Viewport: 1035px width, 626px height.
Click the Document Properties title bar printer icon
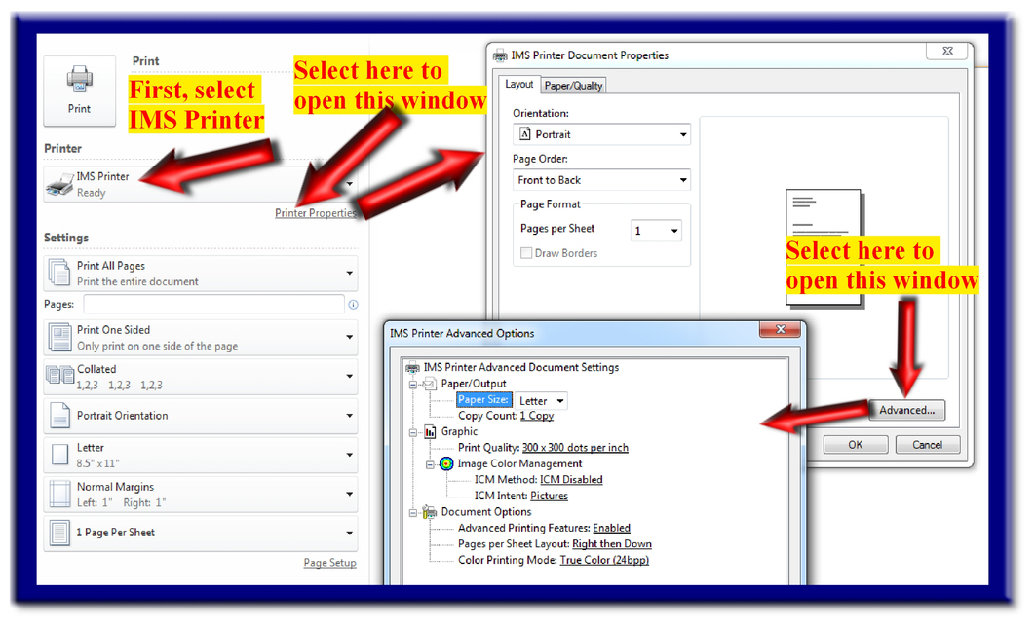[x=500, y=56]
